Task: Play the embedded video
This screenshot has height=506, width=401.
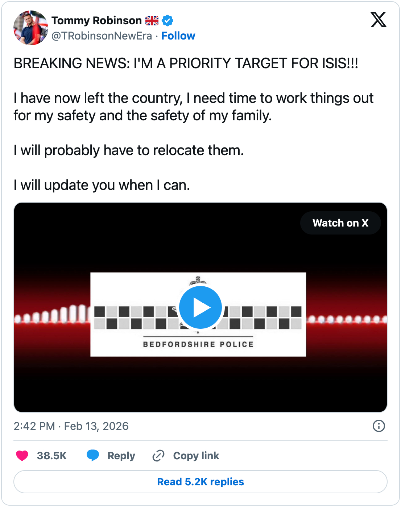Action: 200,307
